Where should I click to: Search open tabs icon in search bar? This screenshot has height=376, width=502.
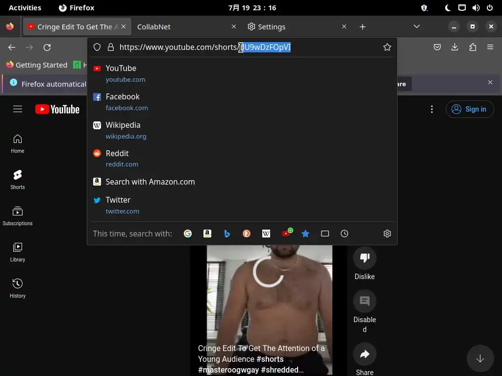[325, 234]
